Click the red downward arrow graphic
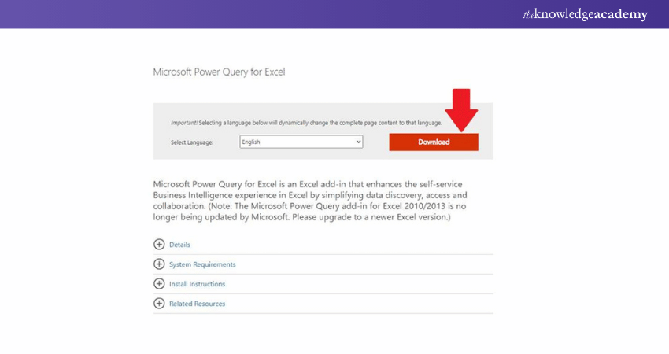669x354 pixels. click(x=460, y=109)
